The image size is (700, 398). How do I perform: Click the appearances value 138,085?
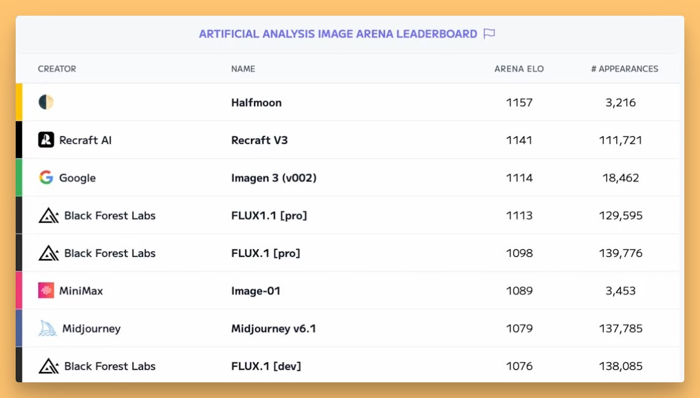(x=620, y=366)
